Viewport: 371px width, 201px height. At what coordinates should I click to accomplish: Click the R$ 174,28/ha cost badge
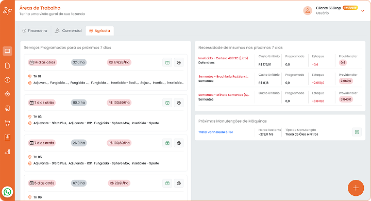coord(119,62)
